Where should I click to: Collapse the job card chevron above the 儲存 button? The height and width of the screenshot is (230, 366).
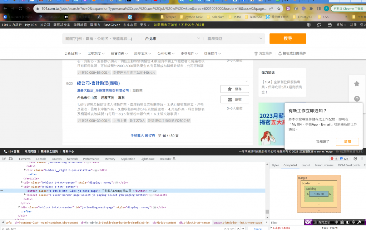[x=247, y=82]
